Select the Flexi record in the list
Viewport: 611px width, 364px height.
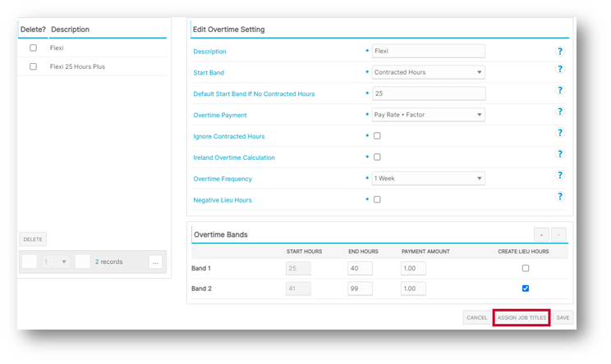[x=57, y=48]
